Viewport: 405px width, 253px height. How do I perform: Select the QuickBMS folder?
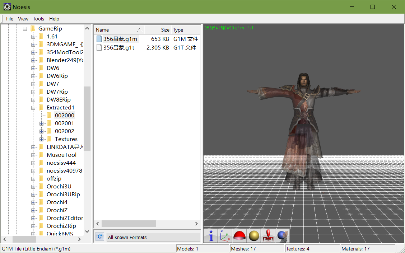(60, 234)
